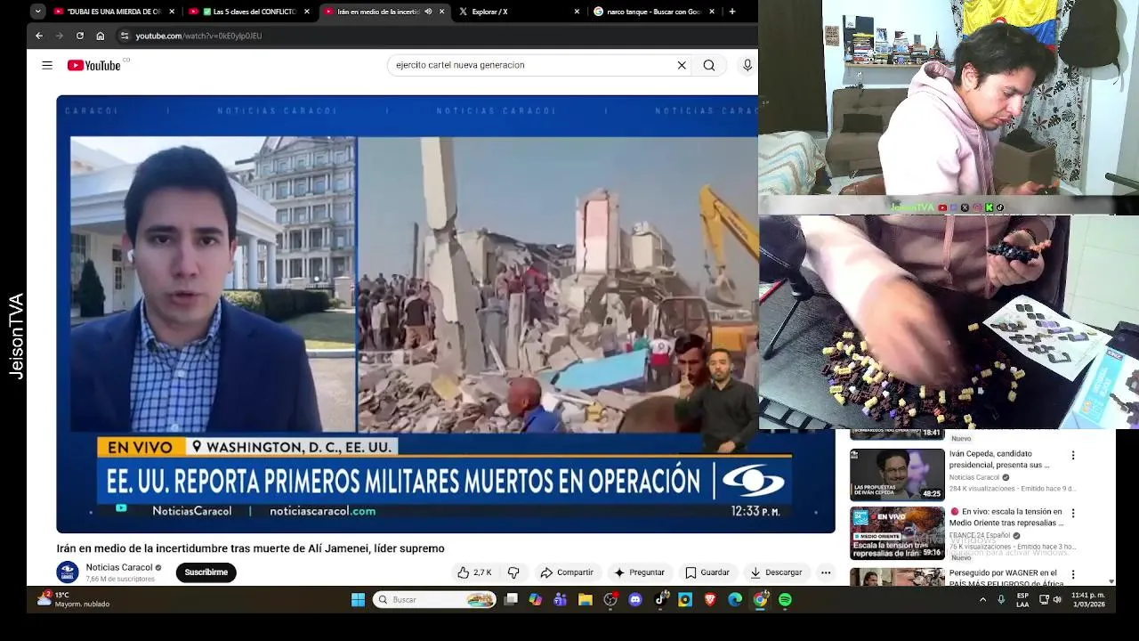
Task: Open the system tray microphone indicator
Action: point(1001,600)
